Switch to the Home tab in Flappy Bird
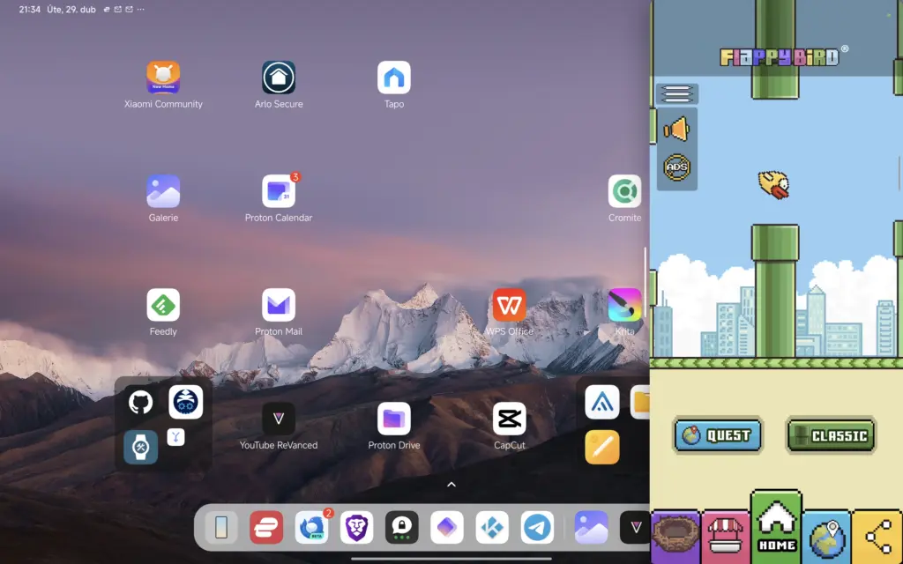This screenshot has height=564, width=903. [x=776, y=527]
